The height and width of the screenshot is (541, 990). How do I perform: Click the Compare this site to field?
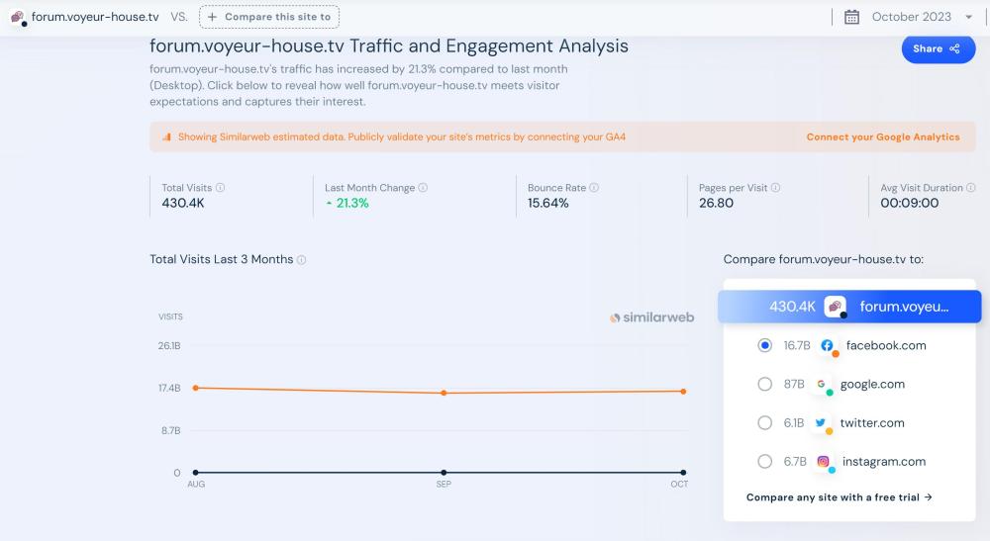click(x=269, y=17)
